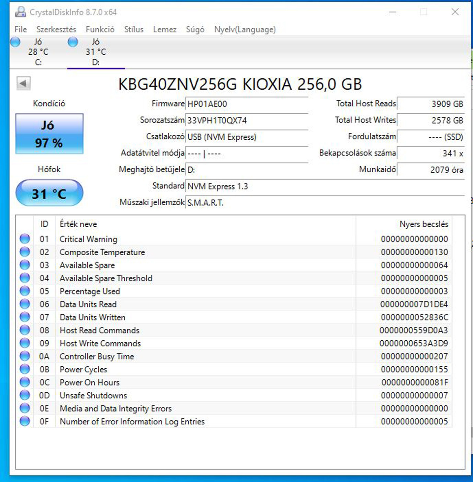
Task: Click the Érték neve column header
Action: [205, 224]
